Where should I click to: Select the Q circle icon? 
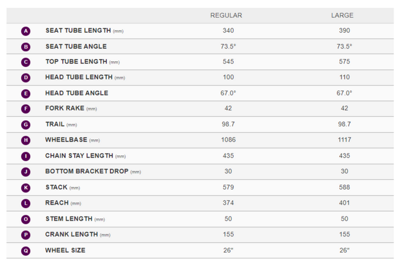point(26,251)
